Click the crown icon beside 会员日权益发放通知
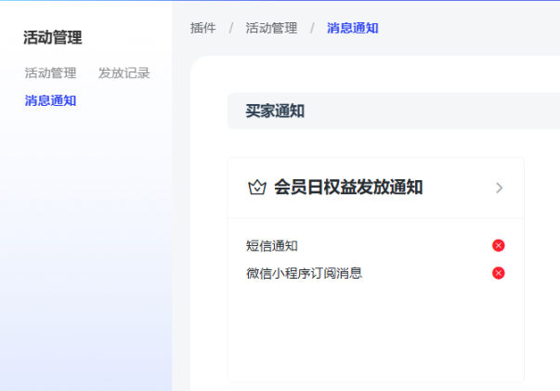 [x=257, y=188]
